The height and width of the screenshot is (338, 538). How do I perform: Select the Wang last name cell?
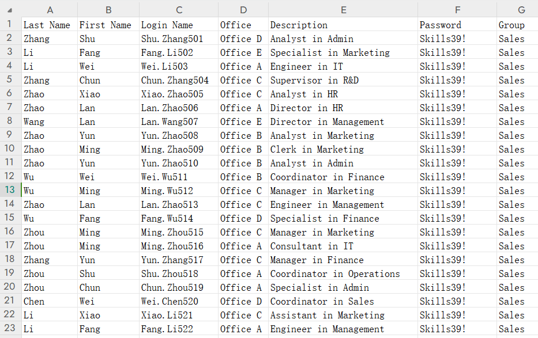50,121
